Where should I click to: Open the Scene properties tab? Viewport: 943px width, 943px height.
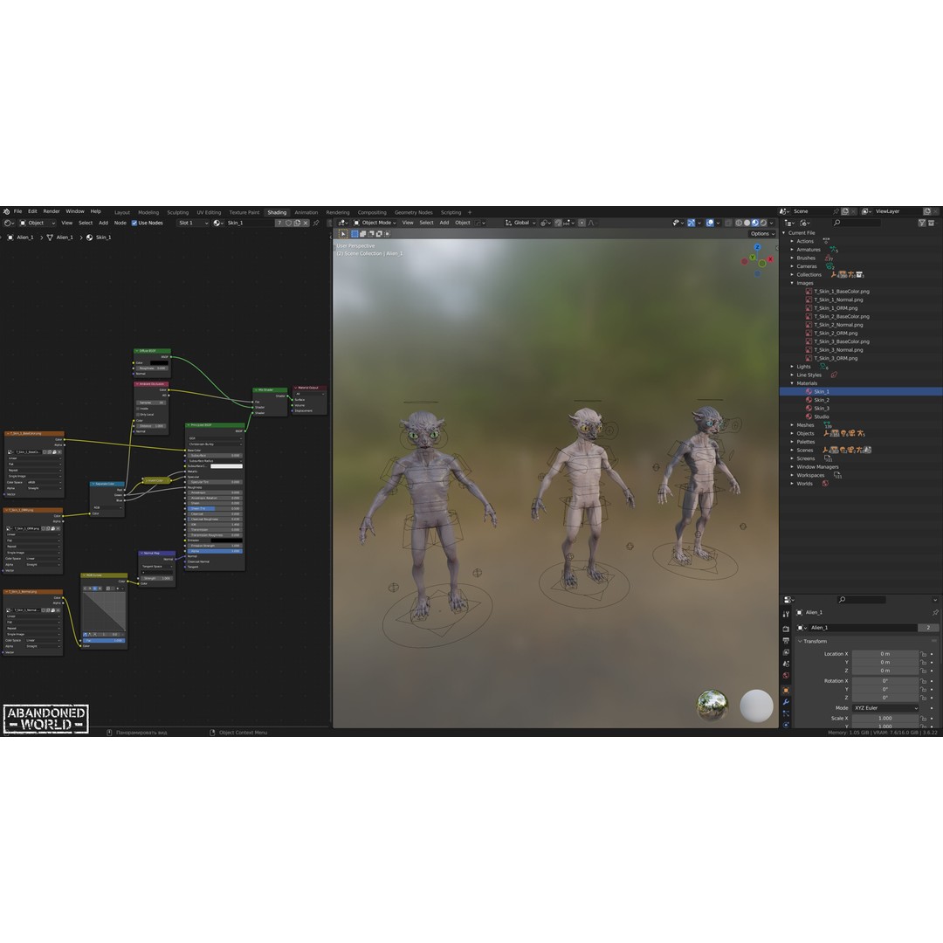pyautogui.click(x=786, y=664)
